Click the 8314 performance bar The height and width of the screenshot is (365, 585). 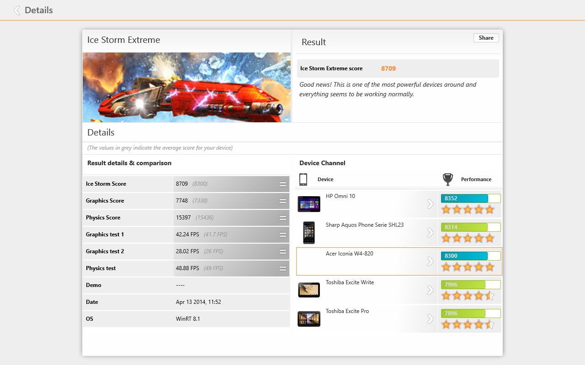(471, 227)
